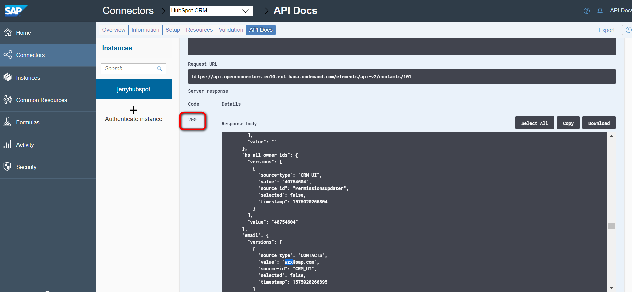Viewport: 632px width, 292px height.
Task: Focus the Instances search field
Action: (x=134, y=68)
